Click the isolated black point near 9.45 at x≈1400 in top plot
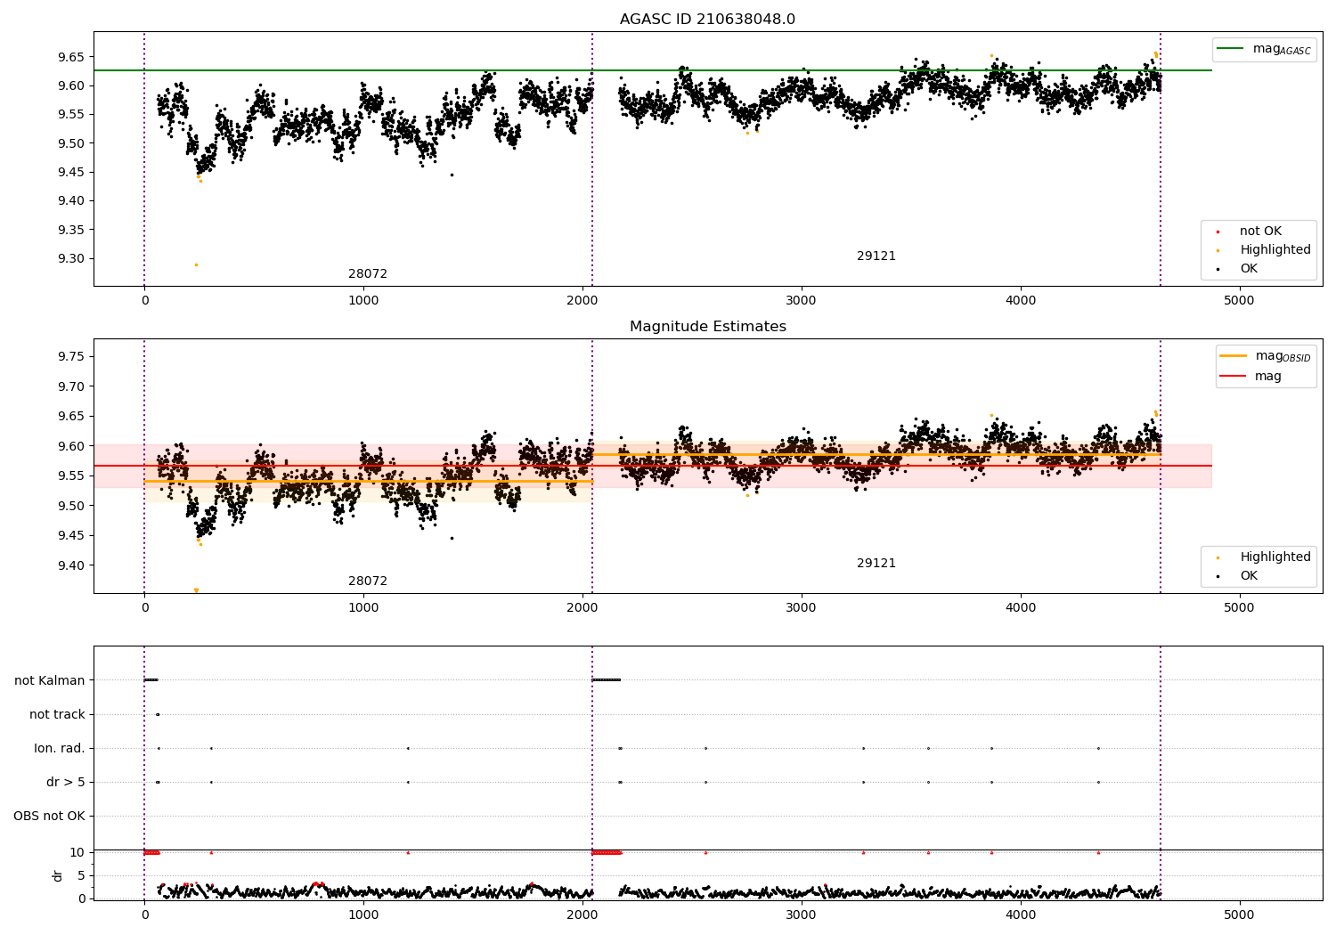This screenshot has height=935, width=1336. 452,175
